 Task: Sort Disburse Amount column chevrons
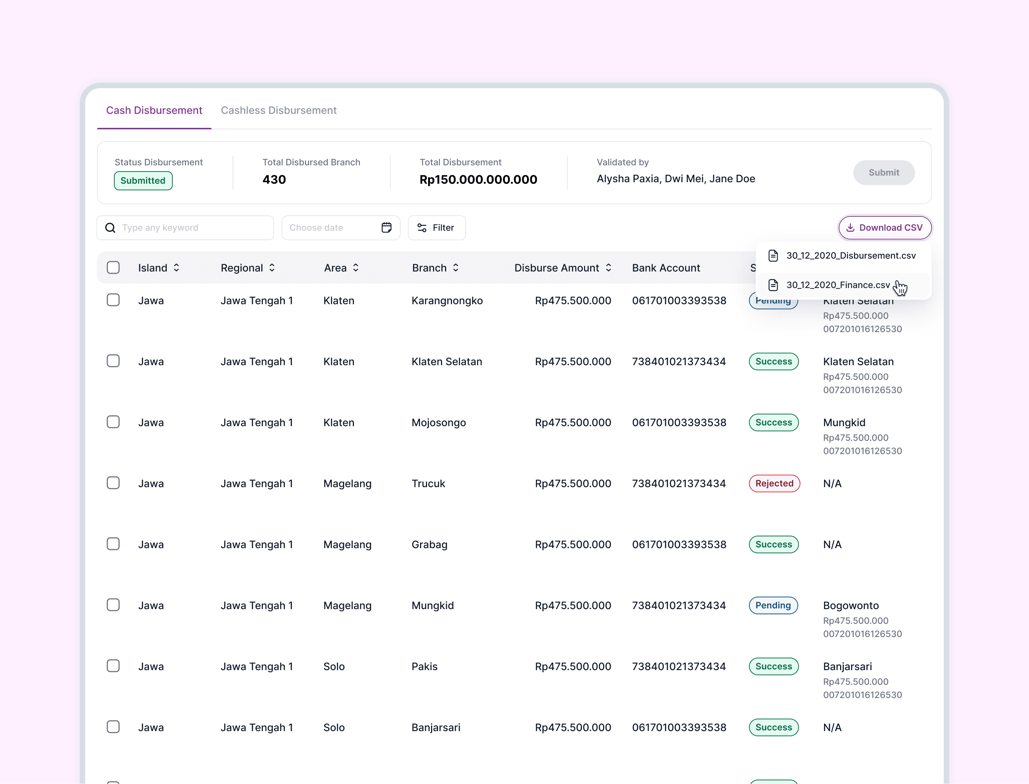[608, 268]
